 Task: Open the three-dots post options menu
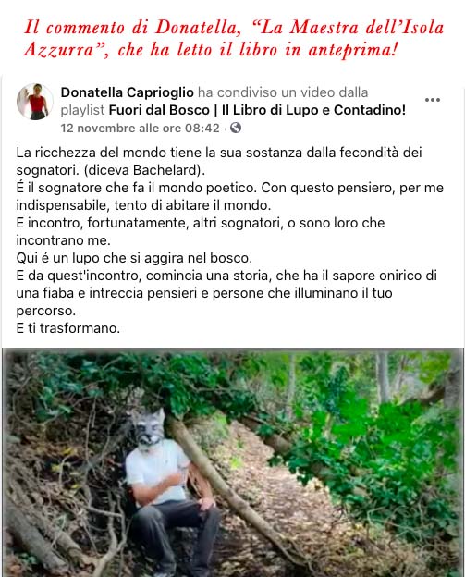433,100
